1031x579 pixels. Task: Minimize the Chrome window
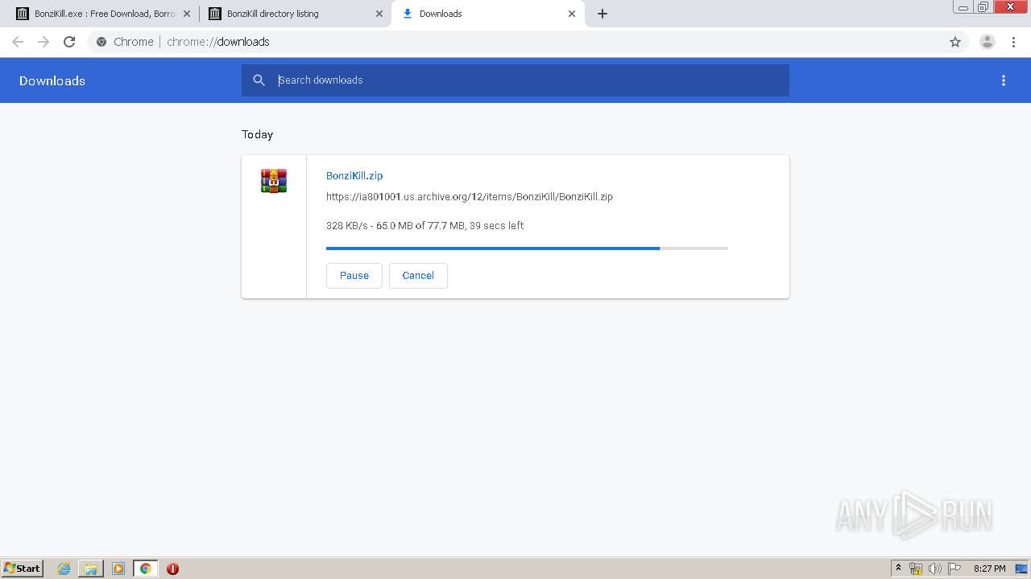(963, 7)
